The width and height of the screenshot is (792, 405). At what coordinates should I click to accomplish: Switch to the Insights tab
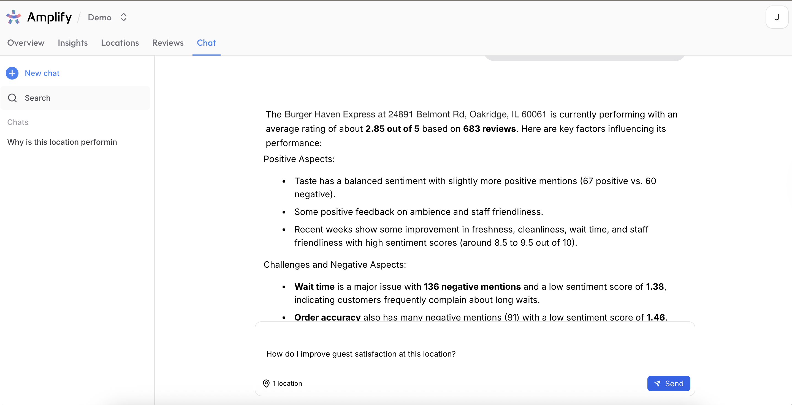[x=72, y=43]
